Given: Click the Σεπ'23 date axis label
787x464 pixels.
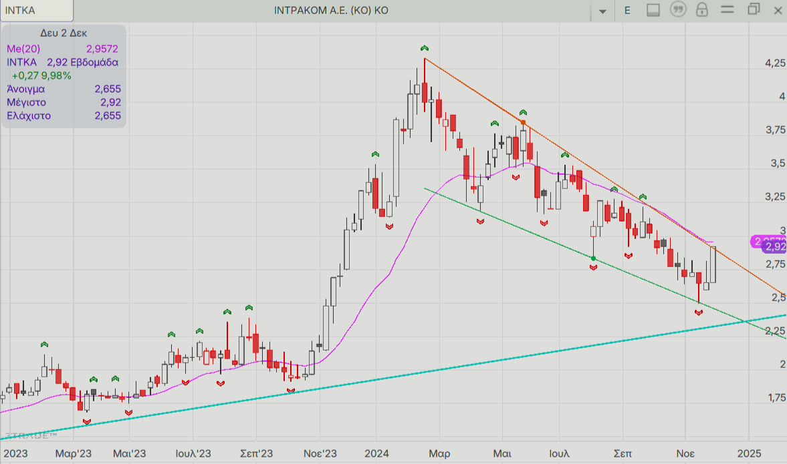Looking at the screenshot, I should pos(257,453).
